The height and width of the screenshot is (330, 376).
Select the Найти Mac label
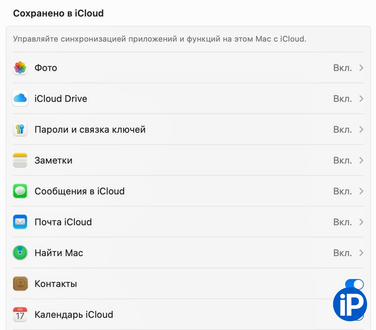[x=59, y=253]
